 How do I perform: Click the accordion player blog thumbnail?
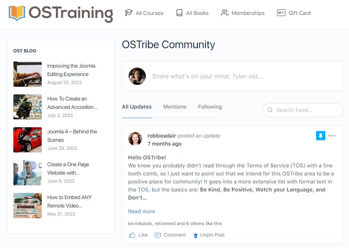28,107
